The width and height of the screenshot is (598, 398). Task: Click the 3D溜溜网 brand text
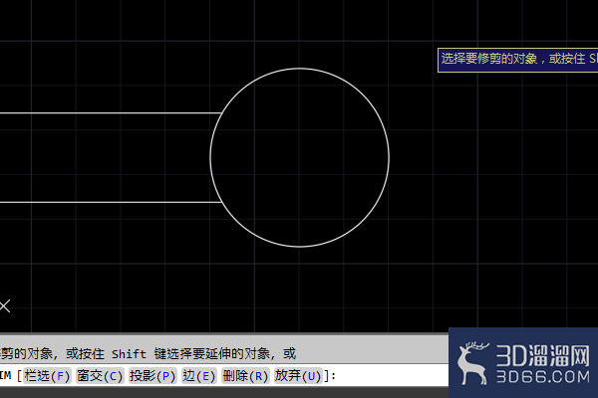tap(543, 356)
